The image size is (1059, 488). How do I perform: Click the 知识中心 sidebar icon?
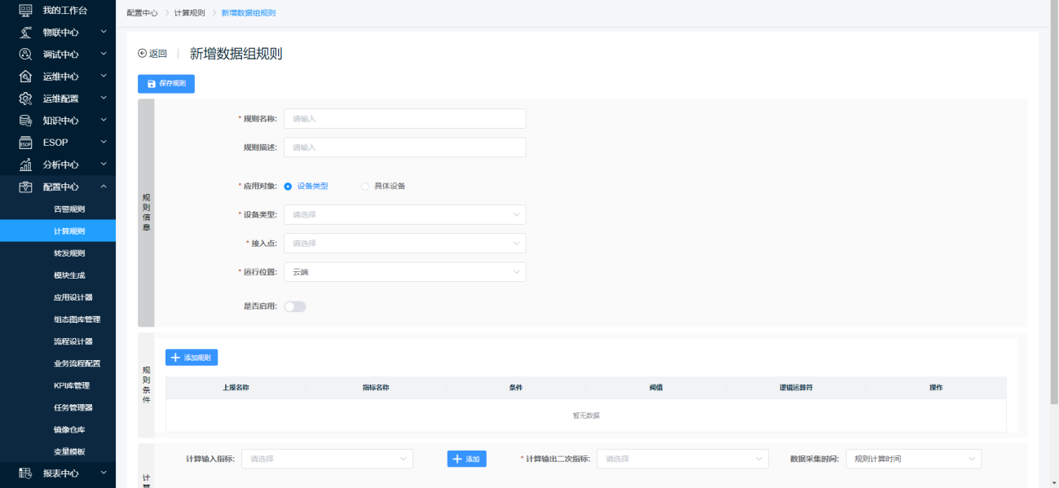pos(25,121)
